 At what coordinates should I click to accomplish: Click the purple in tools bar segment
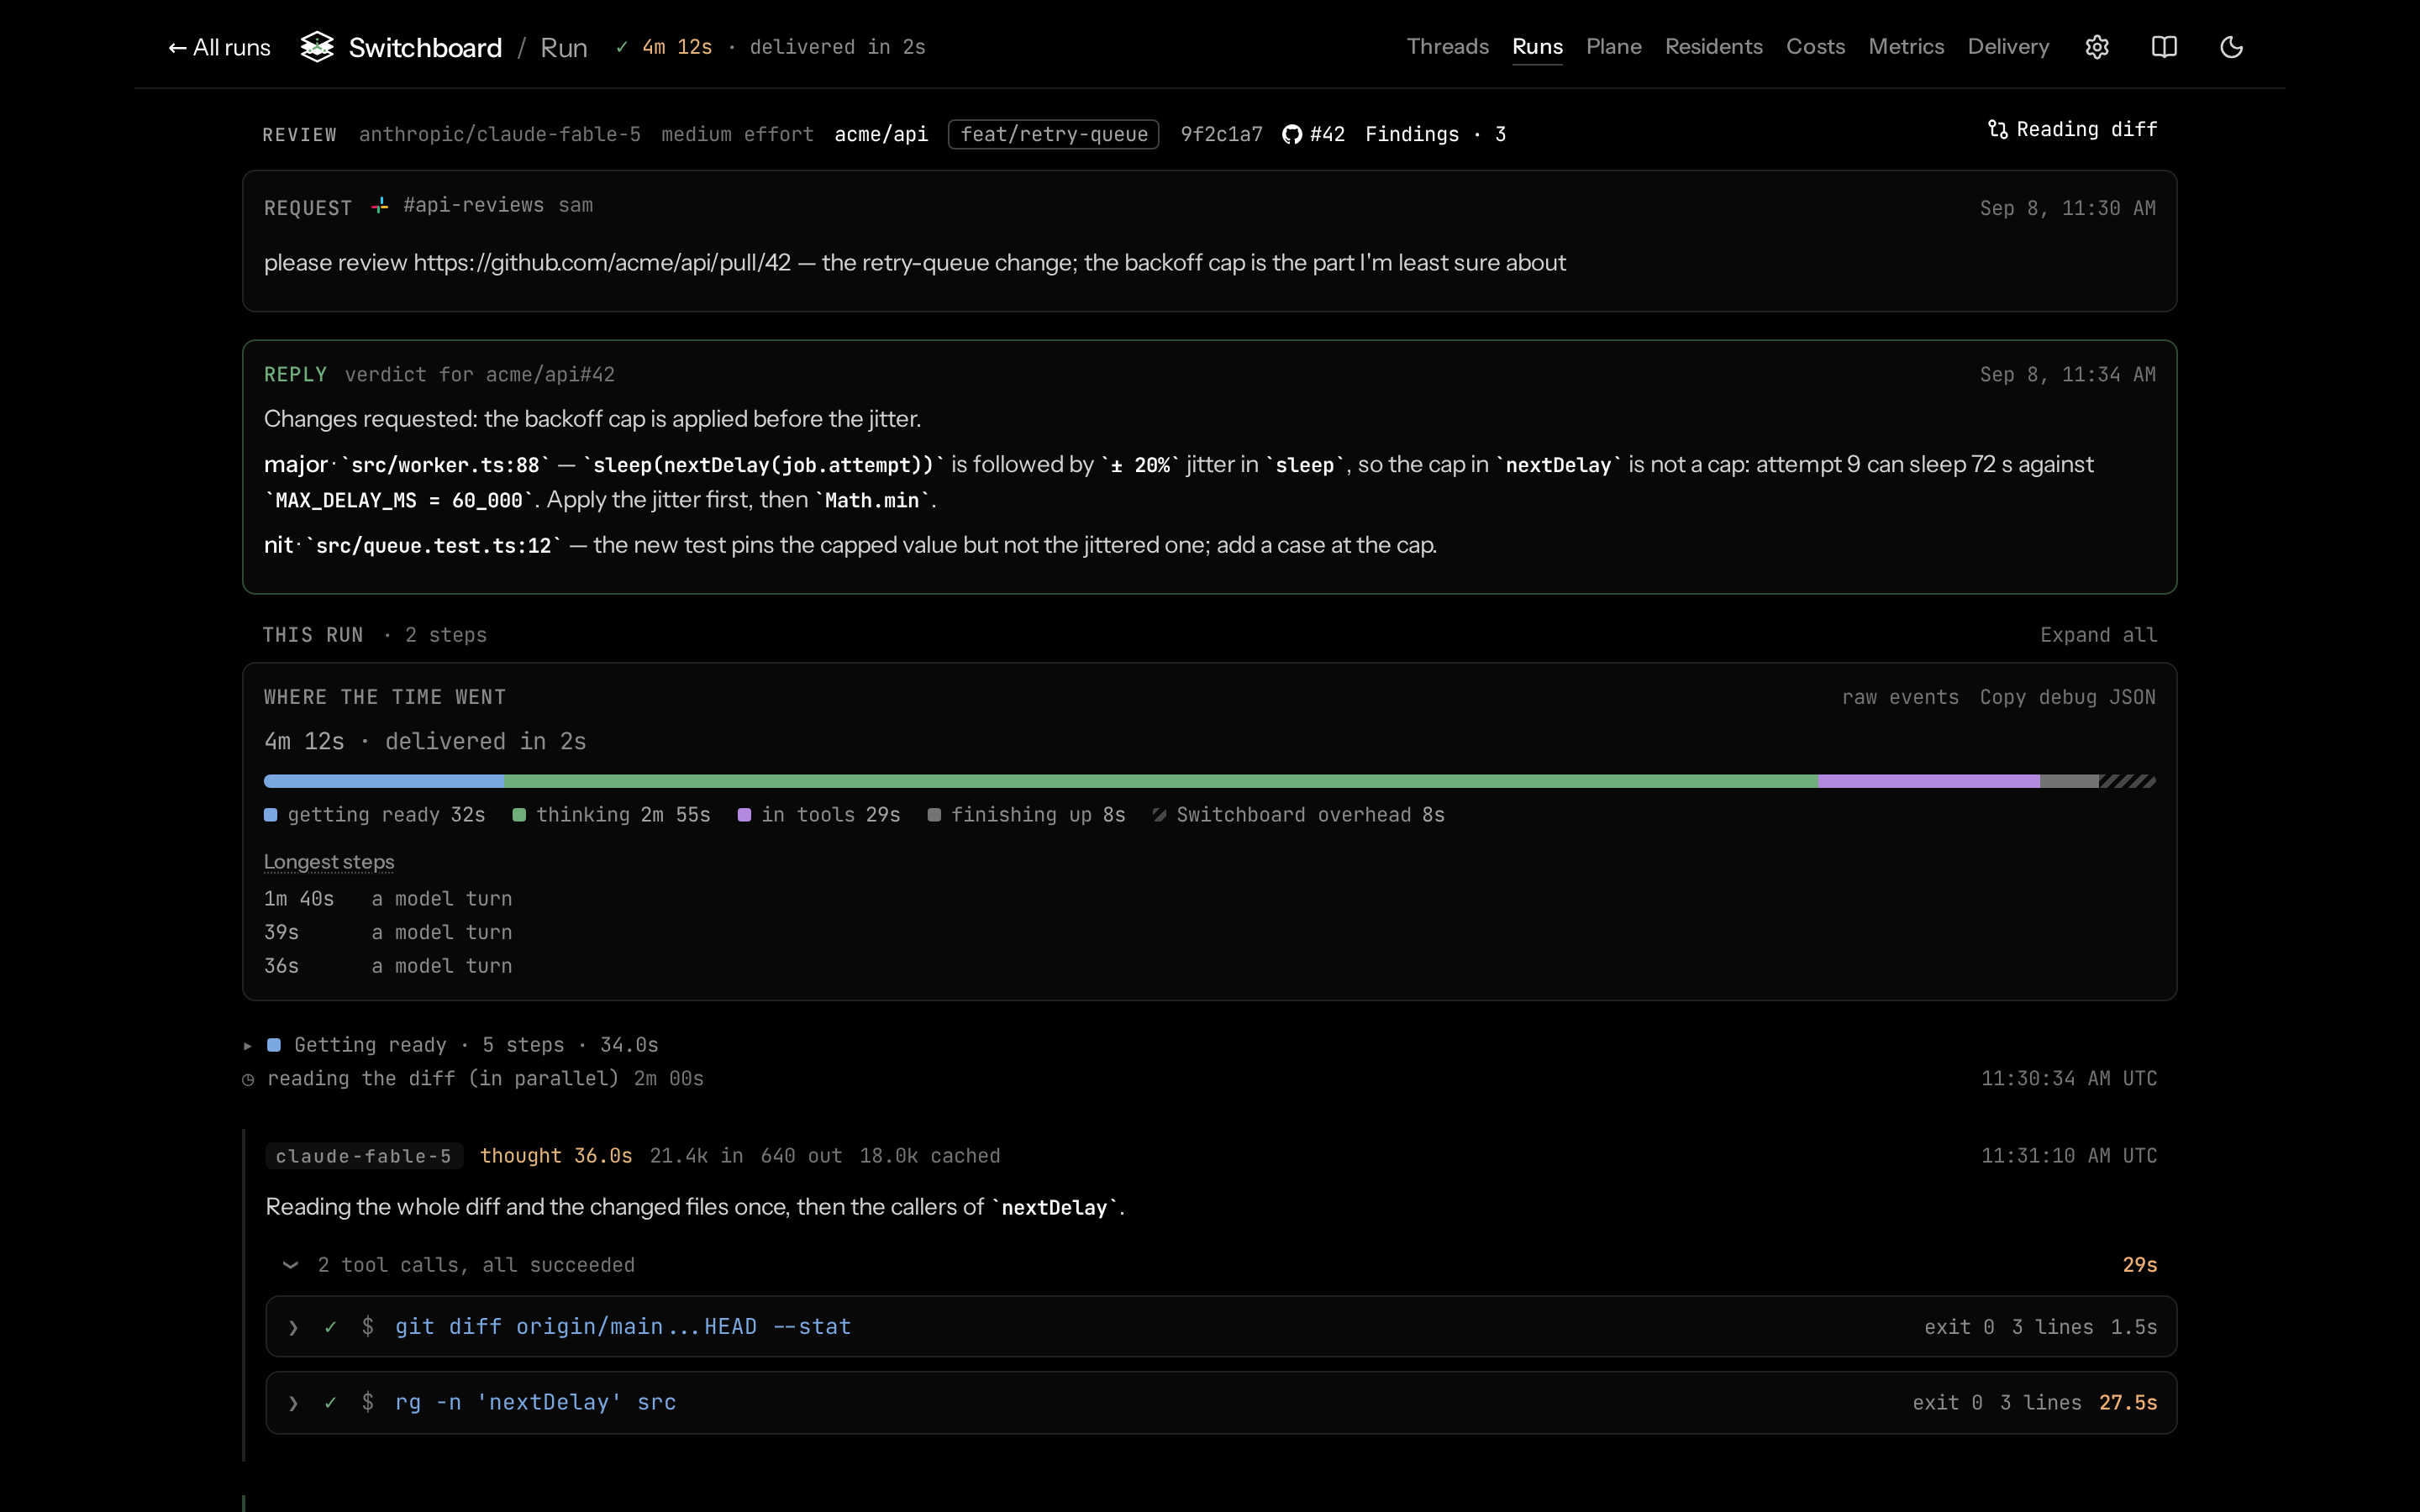[x=1929, y=781]
